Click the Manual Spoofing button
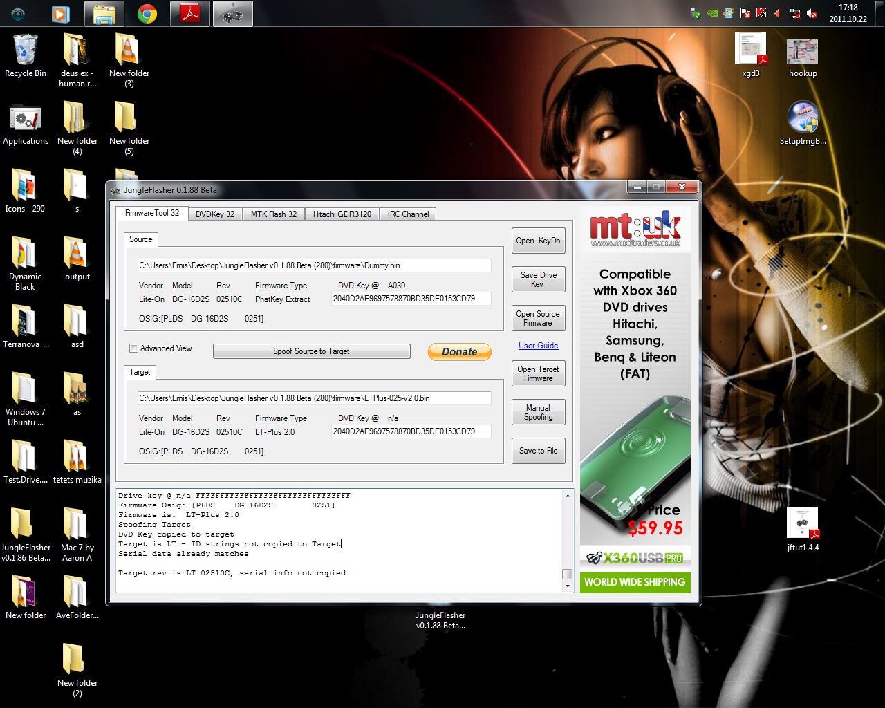The width and height of the screenshot is (885, 708). (x=538, y=412)
